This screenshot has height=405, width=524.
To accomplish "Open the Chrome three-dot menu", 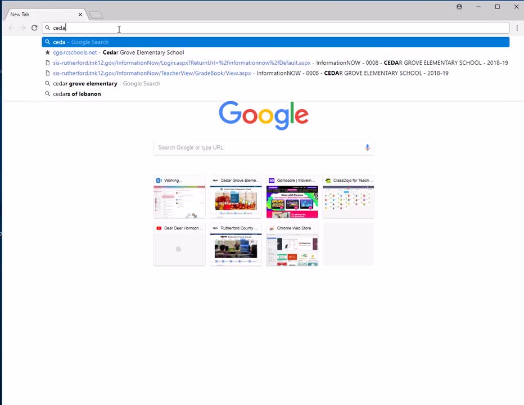I will pyautogui.click(x=517, y=28).
